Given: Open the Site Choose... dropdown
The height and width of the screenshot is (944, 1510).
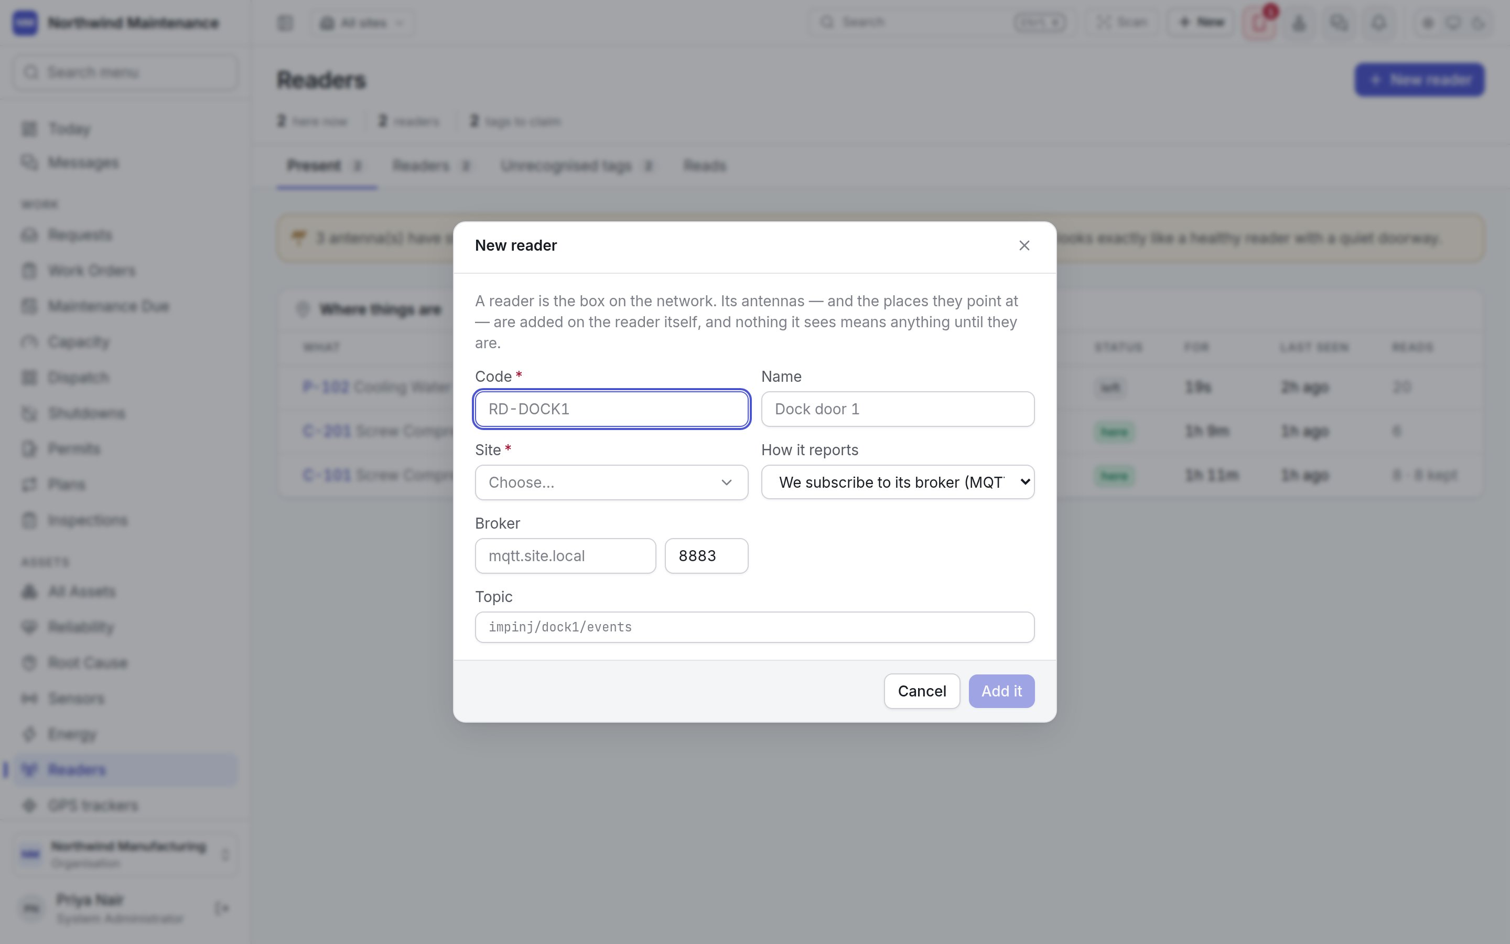Looking at the screenshot, I should tap(611, 482).
